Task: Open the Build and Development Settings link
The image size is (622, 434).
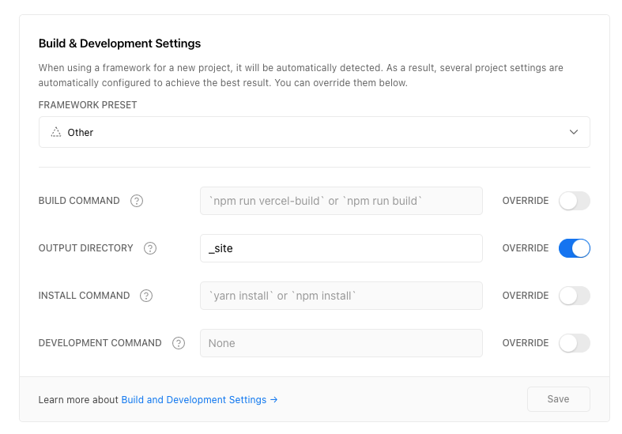Action: (199, 400)
